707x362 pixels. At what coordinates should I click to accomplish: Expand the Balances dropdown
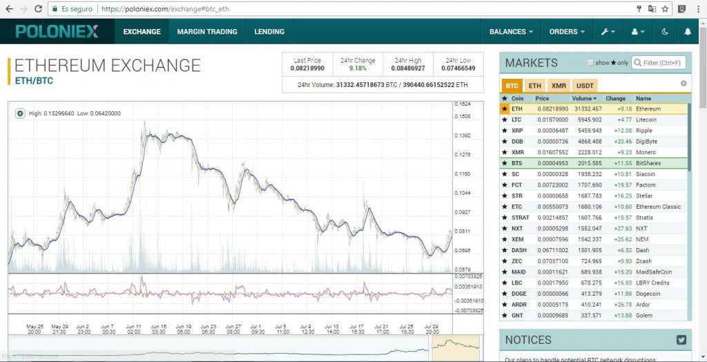pos(511,32)
